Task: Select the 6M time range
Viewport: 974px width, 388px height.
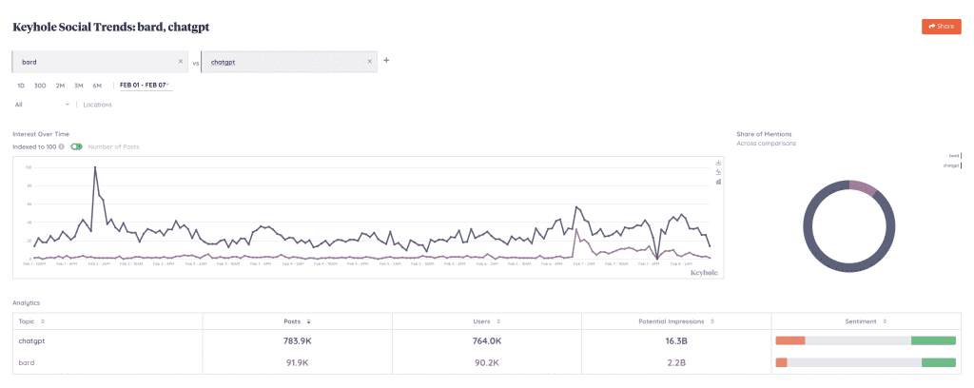Action: (98, 86)
